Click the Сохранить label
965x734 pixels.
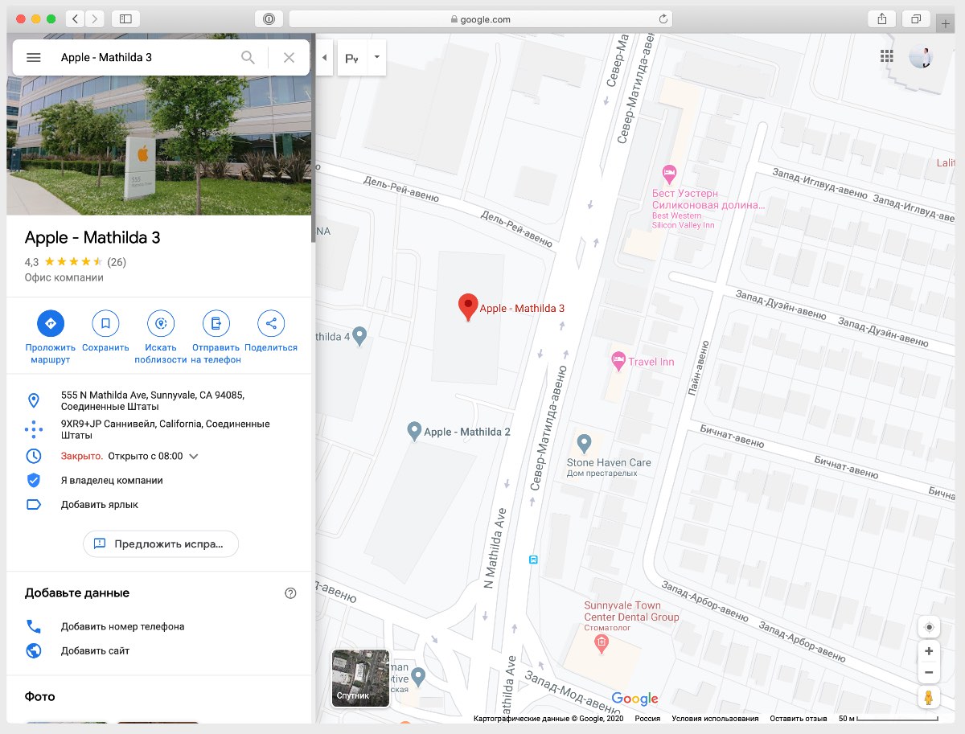[x=105, y=348]
